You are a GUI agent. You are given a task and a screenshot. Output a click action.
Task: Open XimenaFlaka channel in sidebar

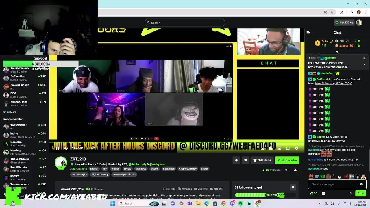pyautogui.click(x=25, y=103)
